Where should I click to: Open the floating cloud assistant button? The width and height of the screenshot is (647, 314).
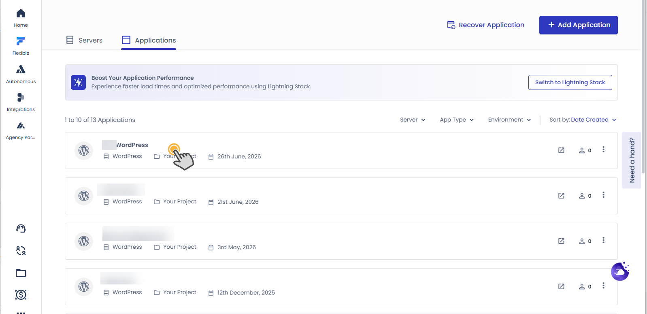(x=620, y=271)
